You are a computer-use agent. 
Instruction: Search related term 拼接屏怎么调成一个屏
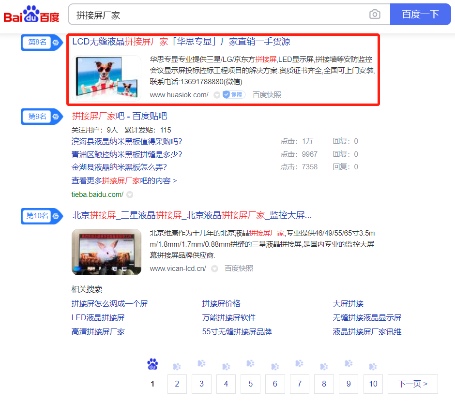110,304
